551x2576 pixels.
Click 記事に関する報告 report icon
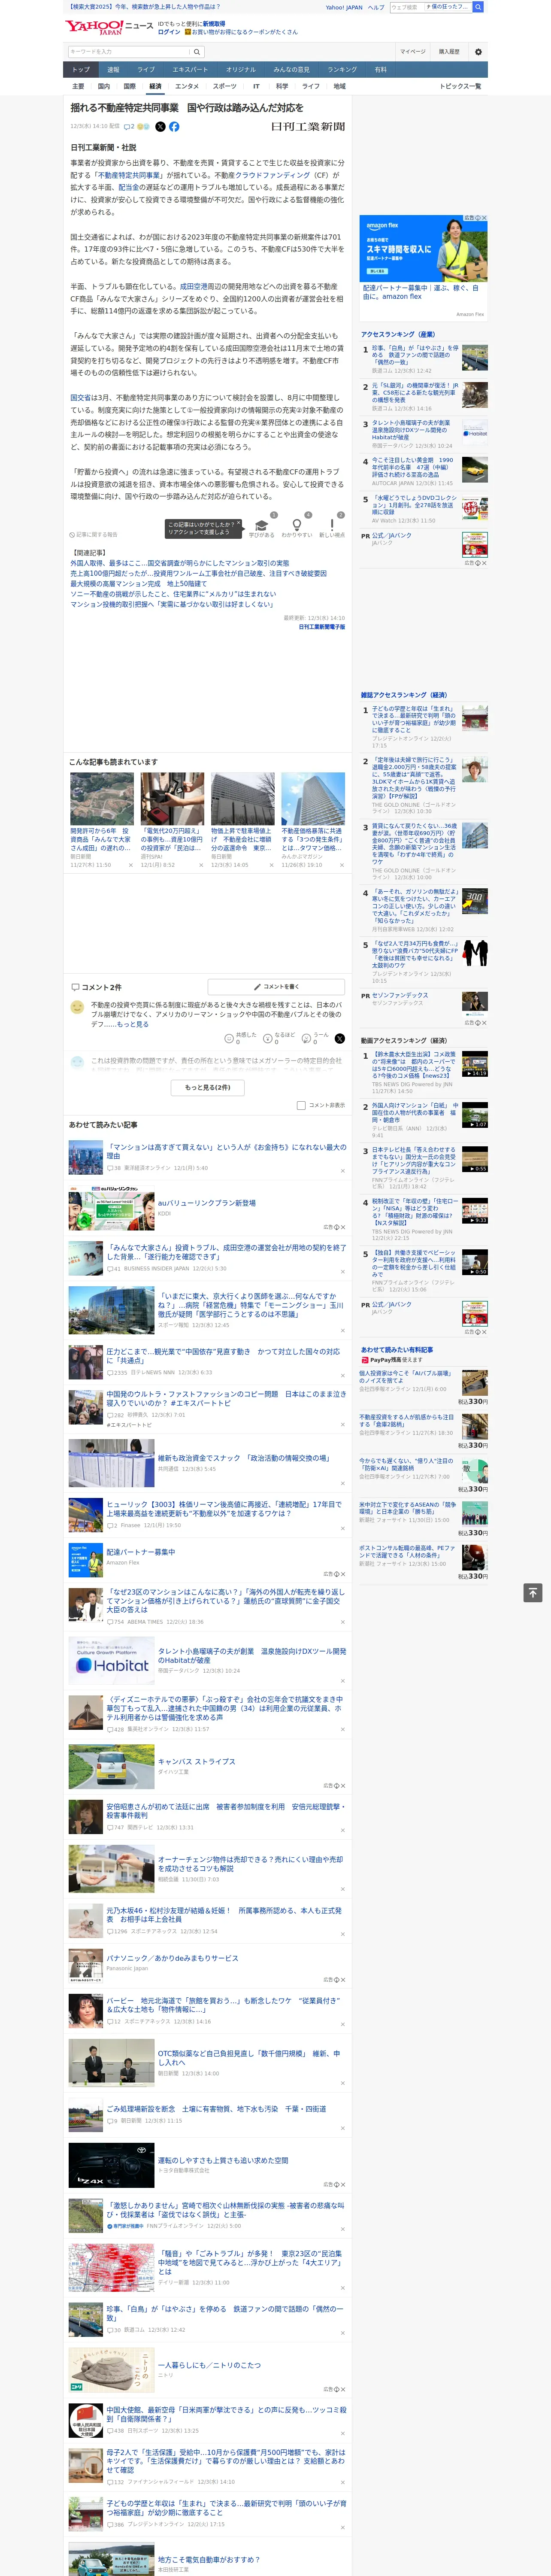[x=93, y=535]
